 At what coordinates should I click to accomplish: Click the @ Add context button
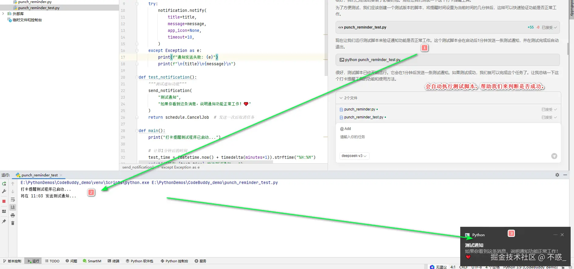tap(346, 129)
